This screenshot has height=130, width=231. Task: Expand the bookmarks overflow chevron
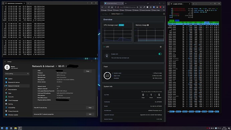(164, 10)
